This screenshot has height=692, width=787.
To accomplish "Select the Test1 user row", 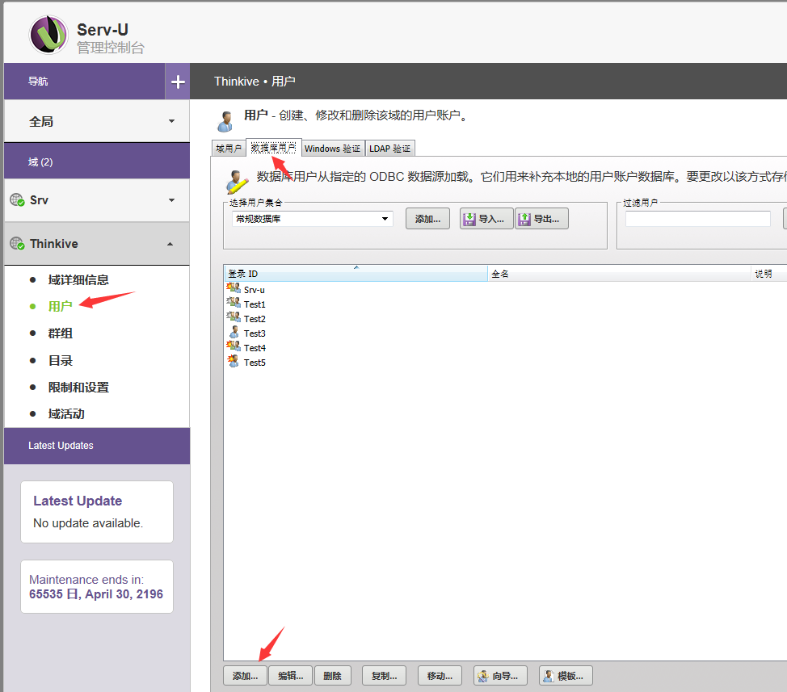I will 506,304.
